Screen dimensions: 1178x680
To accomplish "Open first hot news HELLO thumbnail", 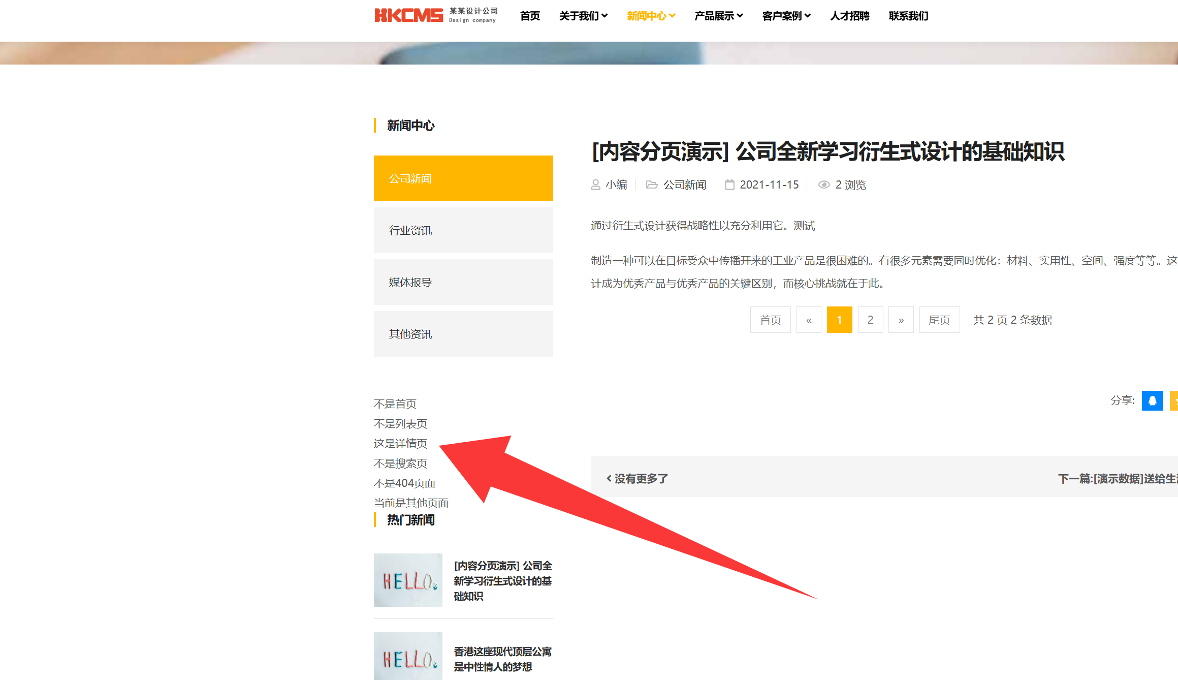I will point(408,580).
